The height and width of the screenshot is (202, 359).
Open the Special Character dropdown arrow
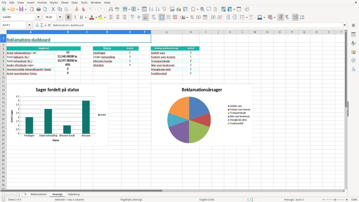197,9
